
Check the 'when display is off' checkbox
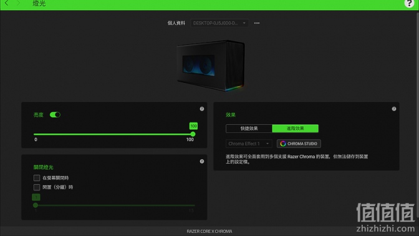[x=37, y=178]
